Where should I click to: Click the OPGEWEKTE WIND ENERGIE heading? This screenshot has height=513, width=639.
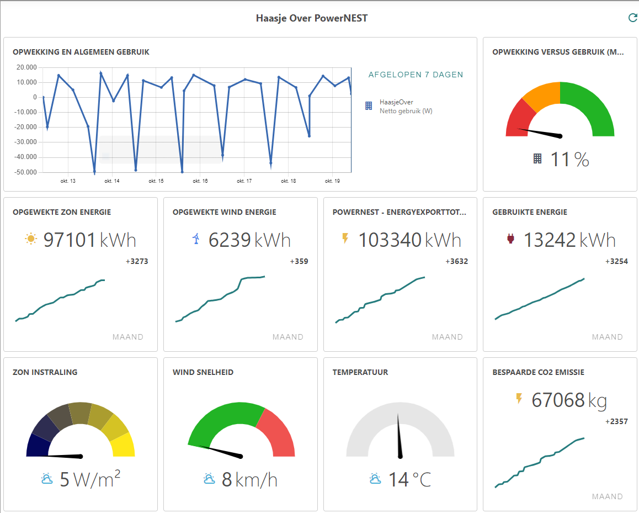click(x=225, y=212)
